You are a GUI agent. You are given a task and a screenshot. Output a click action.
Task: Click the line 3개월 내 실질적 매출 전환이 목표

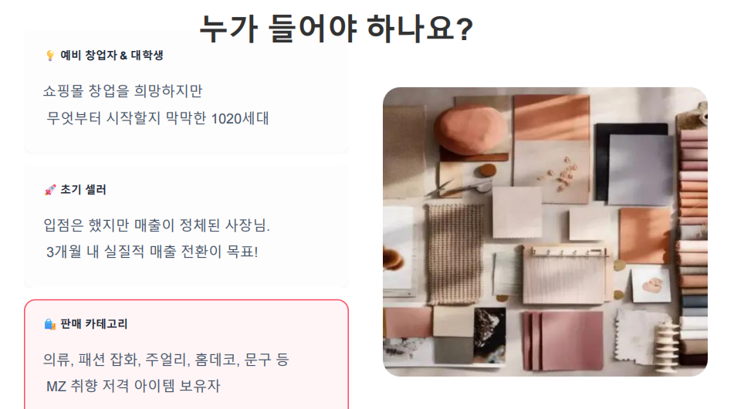(152, 252)
